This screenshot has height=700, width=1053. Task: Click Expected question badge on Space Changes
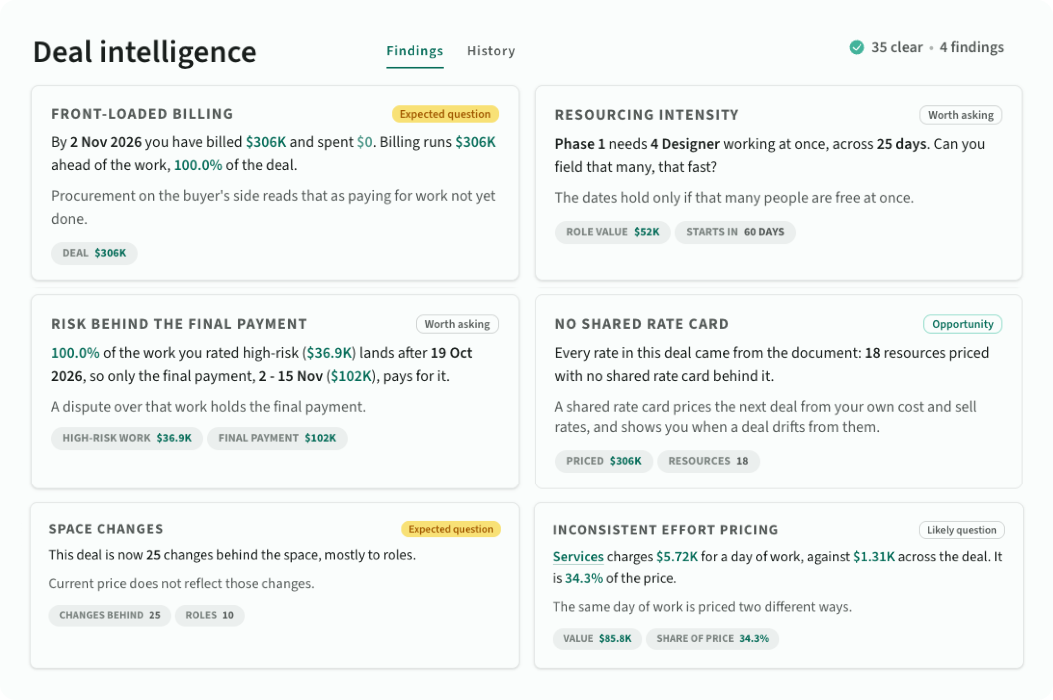tap(450, 529)
